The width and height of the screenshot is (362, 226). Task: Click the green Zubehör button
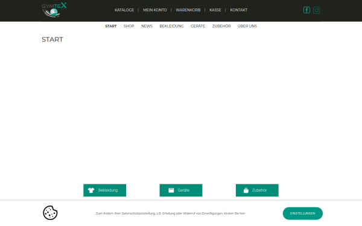(x=257, y=190)
